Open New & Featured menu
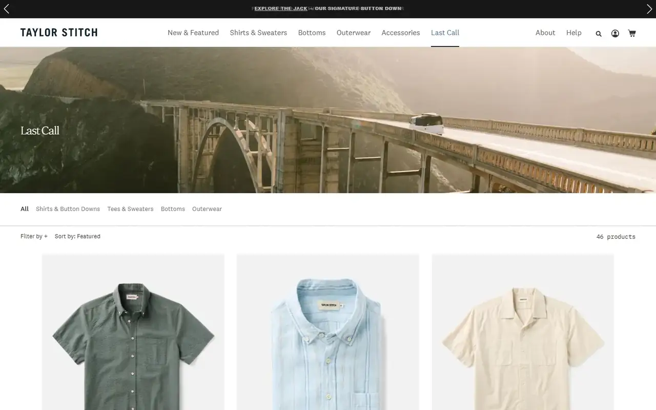 click(x=193, y=33)
